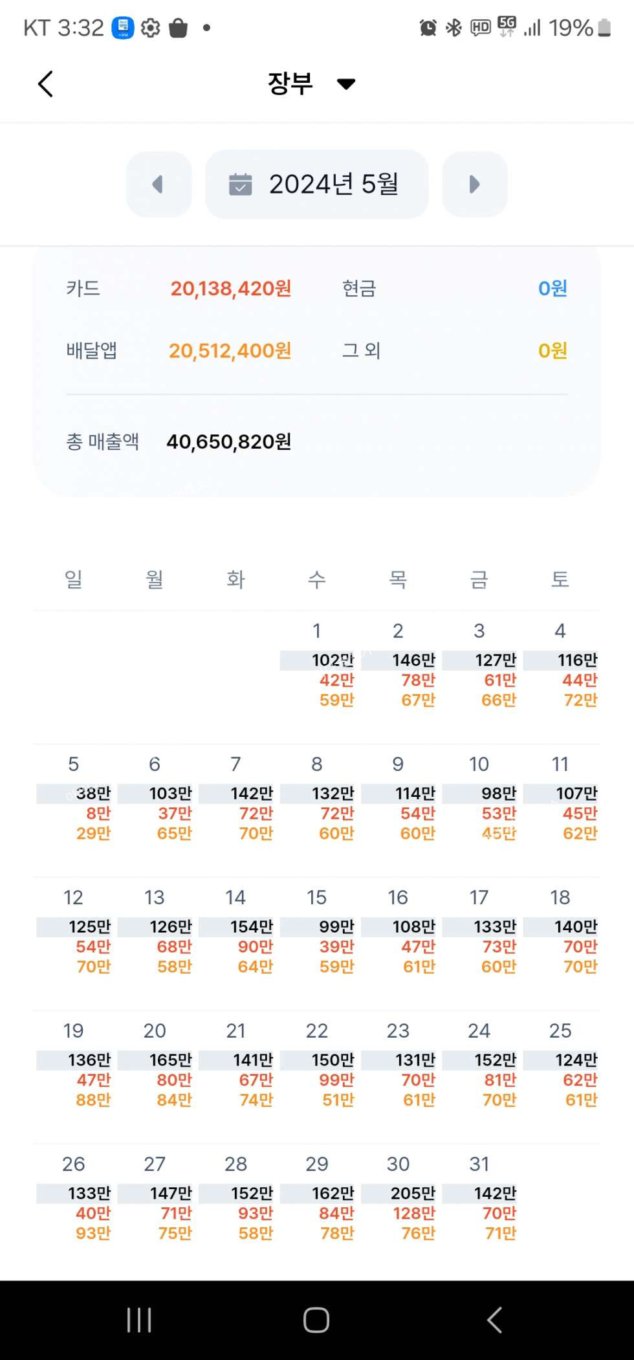Tap 현금 cash amount value
The width and height of the screenshot is (634, 1360).
pos(552,289)
